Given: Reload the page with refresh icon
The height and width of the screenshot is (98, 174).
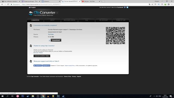Looking at the screenshot, I should pos(8,4).
